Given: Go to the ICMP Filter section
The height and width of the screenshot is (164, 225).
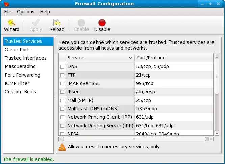Looking at the screenshot, I should coord(17,83).
